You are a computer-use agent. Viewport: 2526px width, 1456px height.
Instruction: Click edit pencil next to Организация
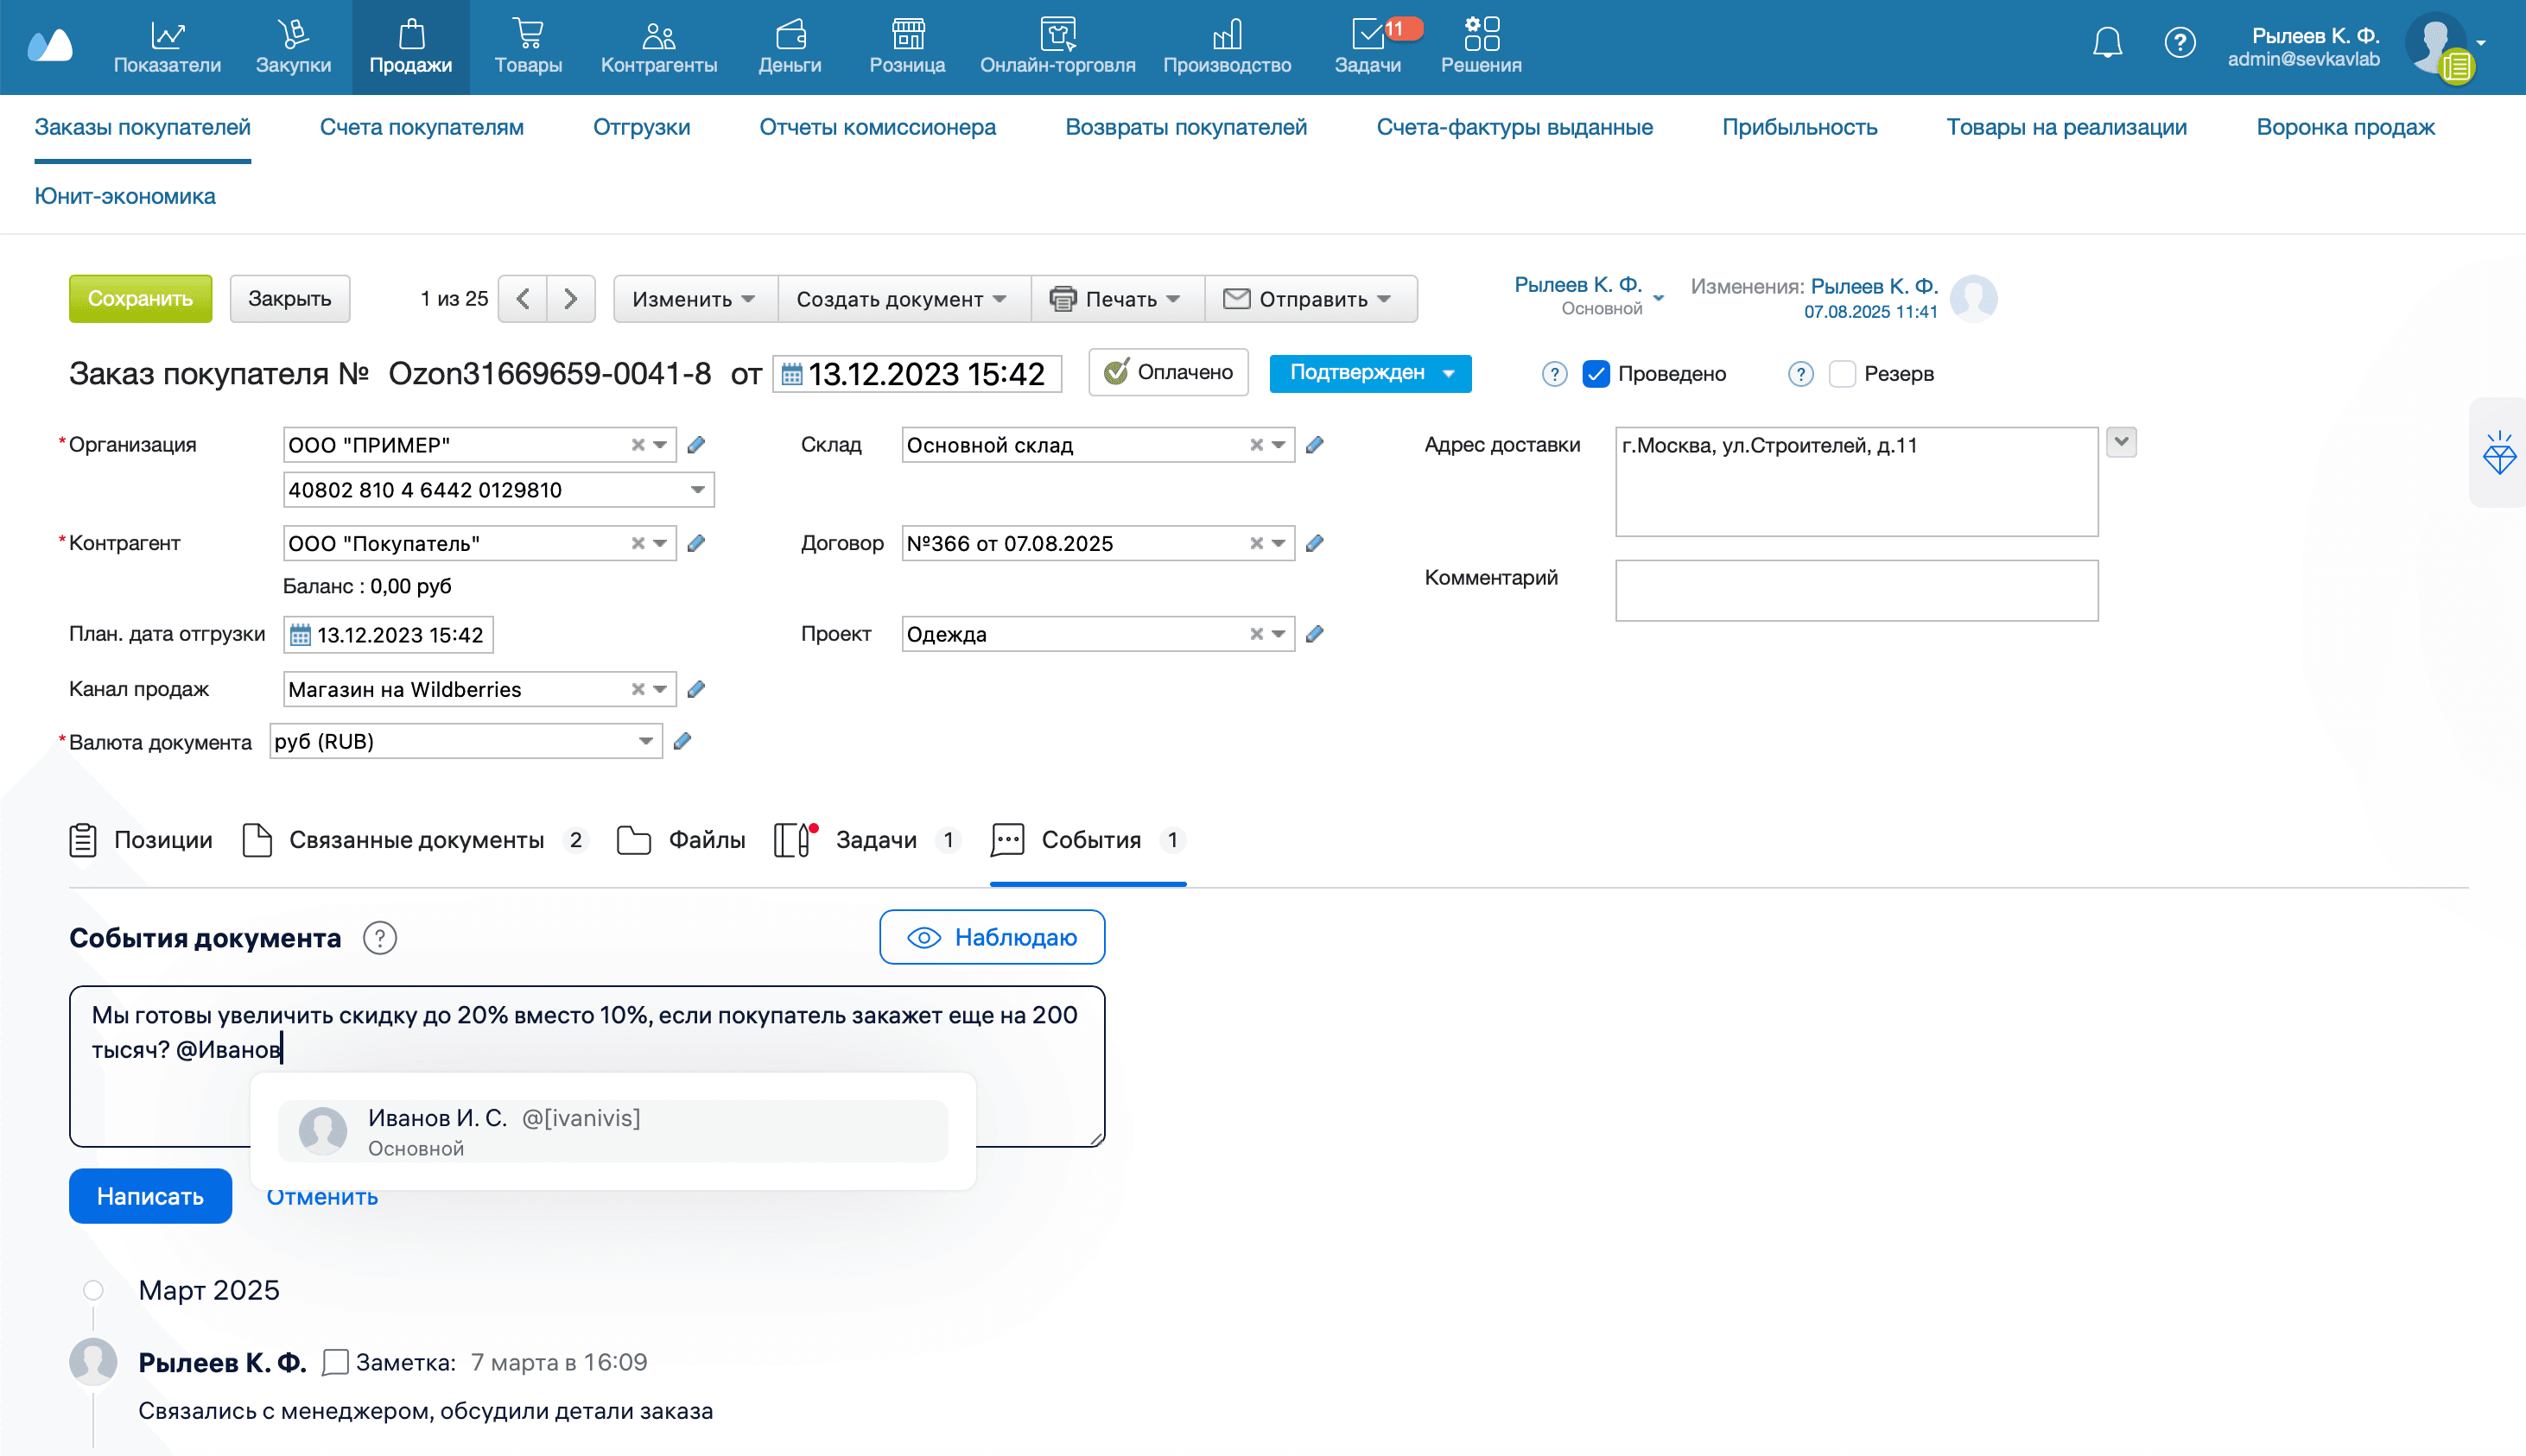(x=696, y=445)
